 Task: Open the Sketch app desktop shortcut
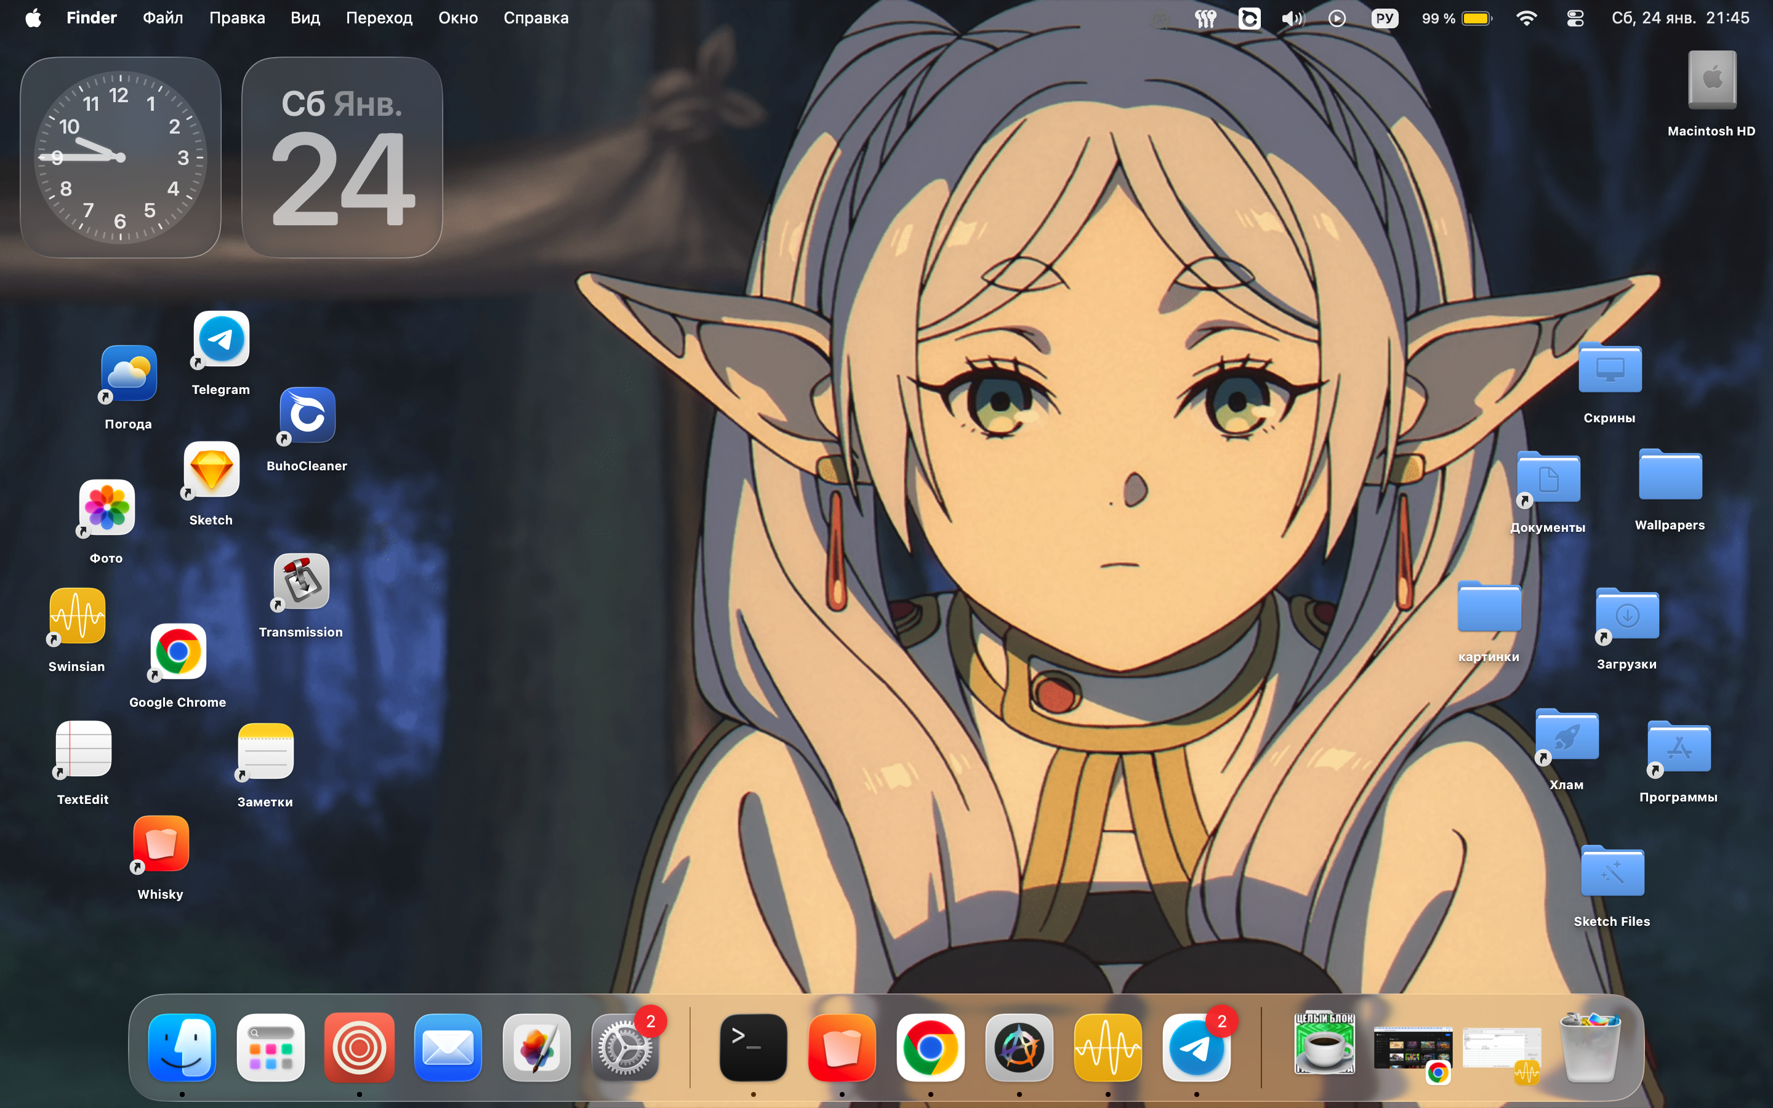click(211, 470)
